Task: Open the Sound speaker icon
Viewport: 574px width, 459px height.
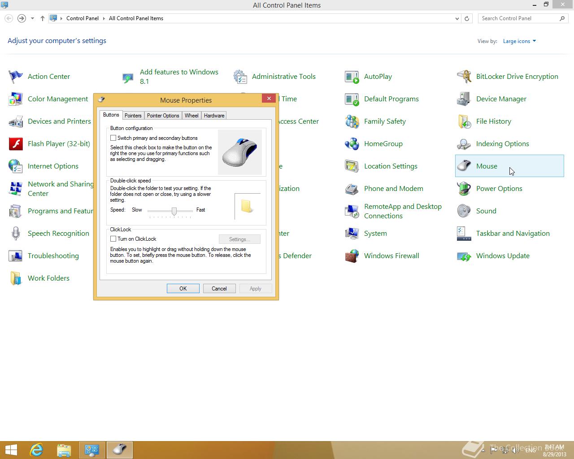Action: click(x=464, y=211)
